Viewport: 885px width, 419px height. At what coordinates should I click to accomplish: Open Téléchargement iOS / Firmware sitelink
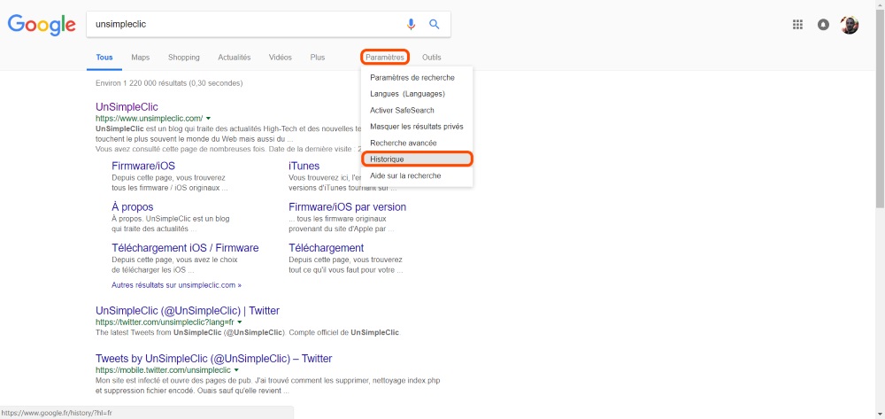(x=185, y=248)
